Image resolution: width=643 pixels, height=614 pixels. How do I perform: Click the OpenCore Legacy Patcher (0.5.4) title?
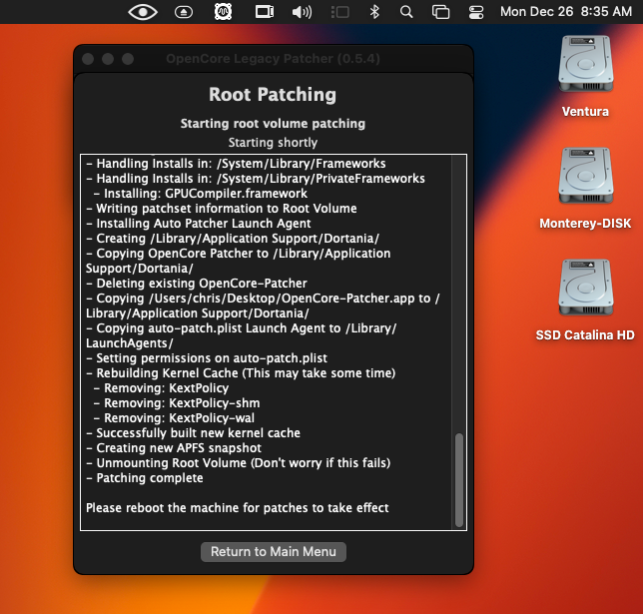[x=273, y=59]
